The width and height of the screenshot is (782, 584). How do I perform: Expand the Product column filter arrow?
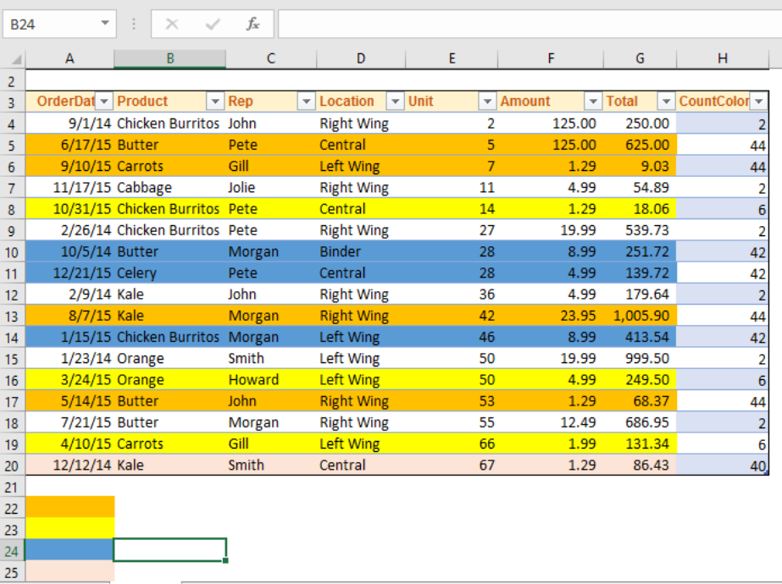pos(215,102)
